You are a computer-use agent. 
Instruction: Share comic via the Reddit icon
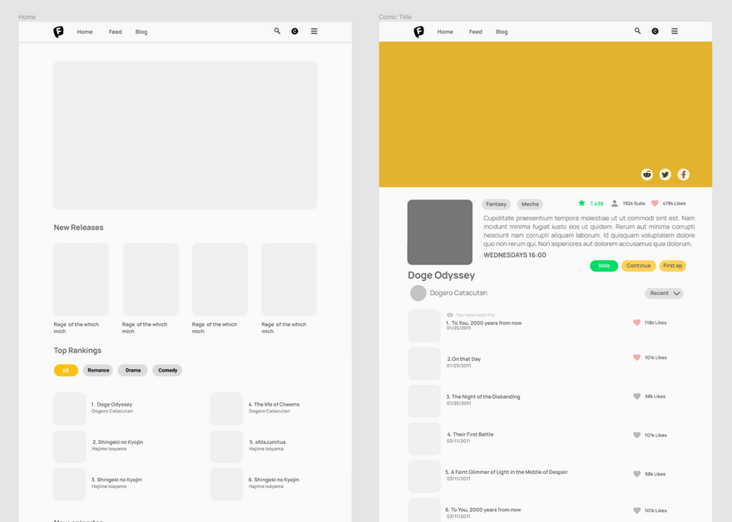click(646, 175)
